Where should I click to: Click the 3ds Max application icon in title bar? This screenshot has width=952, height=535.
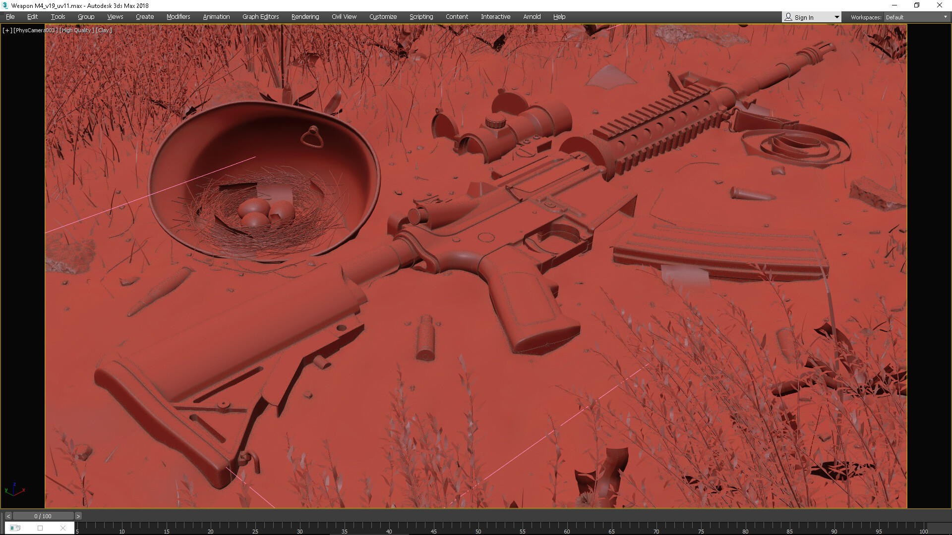coord(5,5)
